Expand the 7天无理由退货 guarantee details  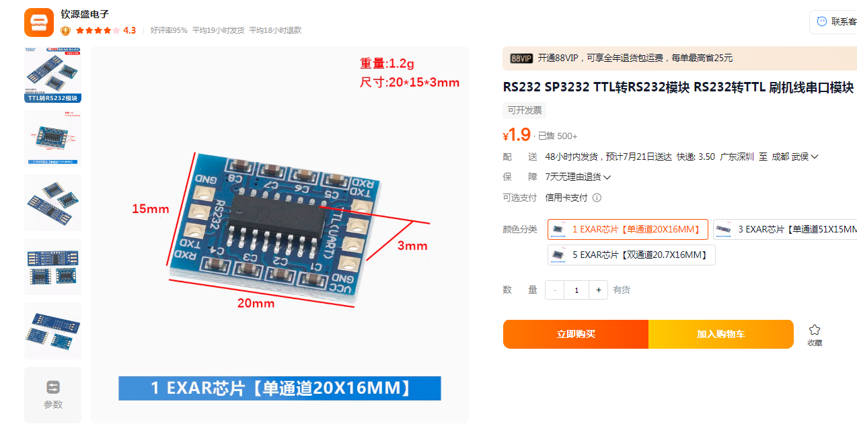578,177
